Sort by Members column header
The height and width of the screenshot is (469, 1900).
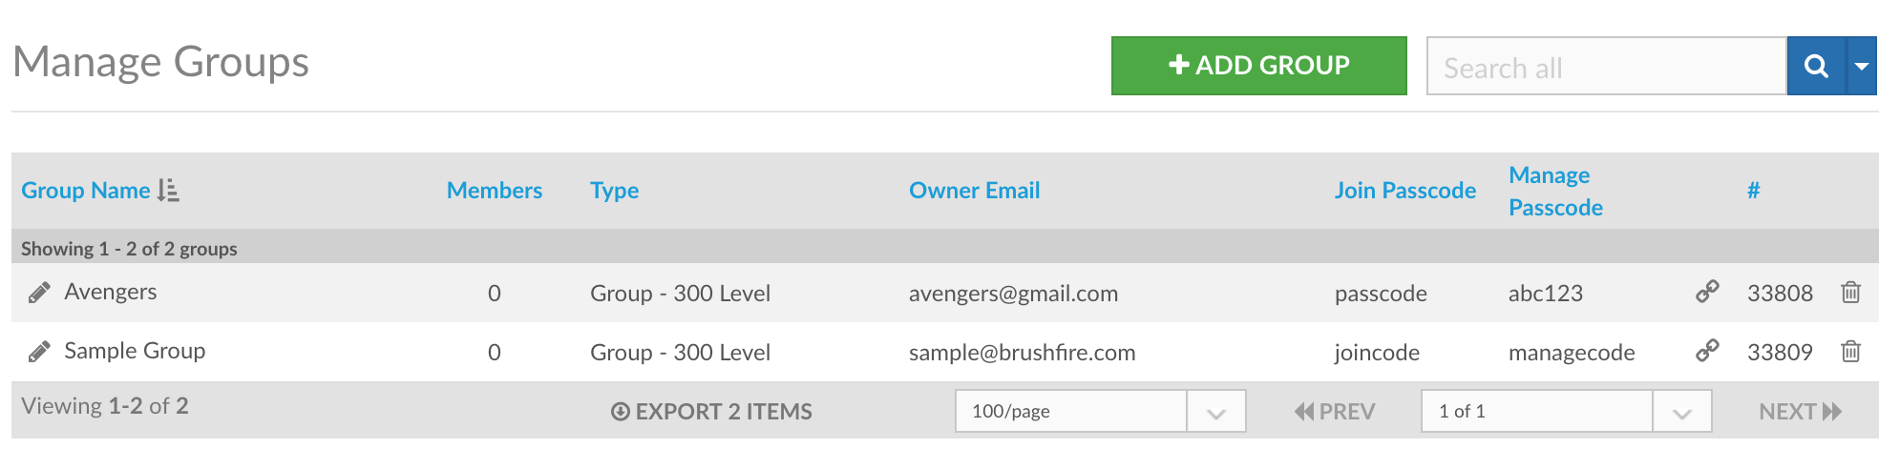(495, 190)
